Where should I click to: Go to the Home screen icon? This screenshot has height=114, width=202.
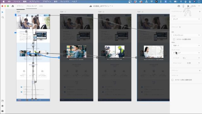(13, 6)
